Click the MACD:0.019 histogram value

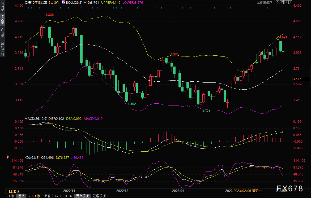[93, 118]
